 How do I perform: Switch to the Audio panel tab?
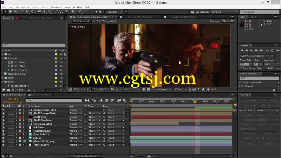pos(253,17)
